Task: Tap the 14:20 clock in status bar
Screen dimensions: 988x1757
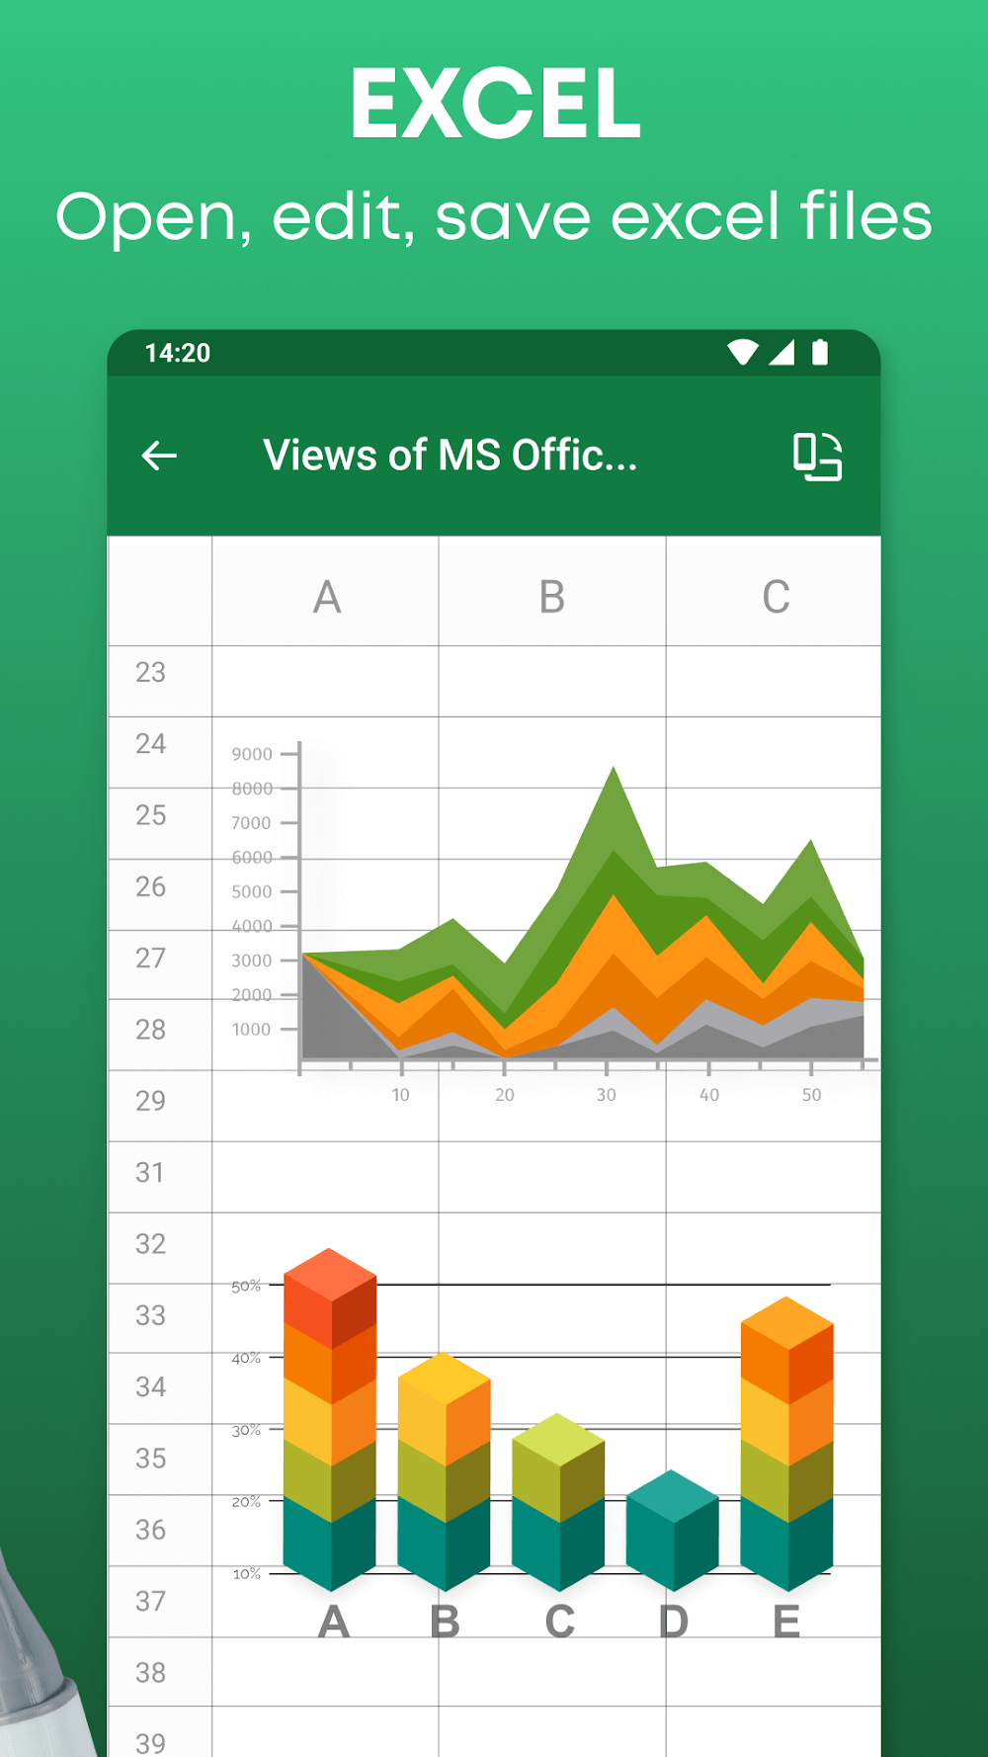Action: 178,353
